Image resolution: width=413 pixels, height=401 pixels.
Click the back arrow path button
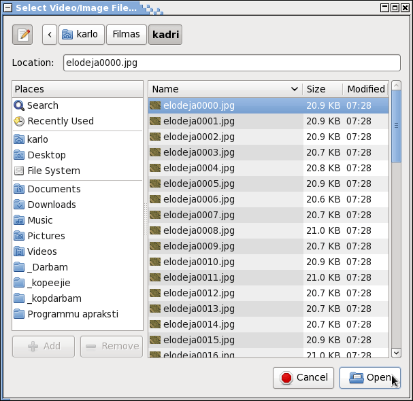(50, 35)
